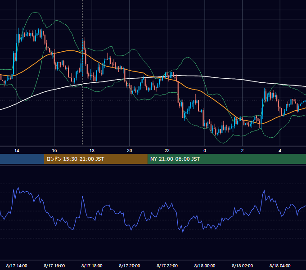Click the 2 hour label on price chart axis
The image size is (306, 270).
point(243,151)
